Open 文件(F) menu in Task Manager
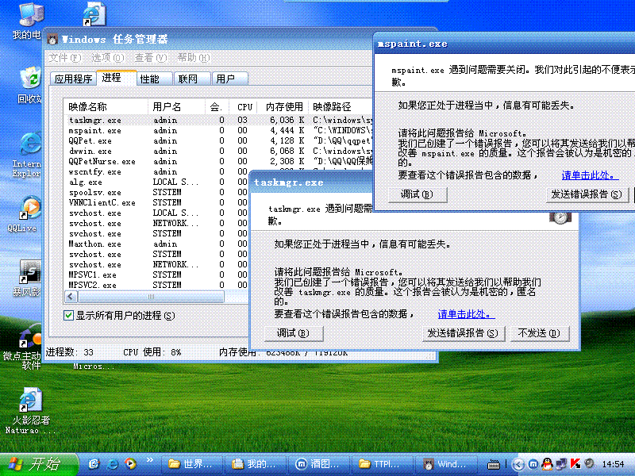 [65, 58]
